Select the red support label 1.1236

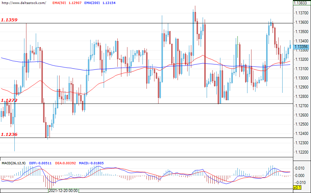pos(9,135)
